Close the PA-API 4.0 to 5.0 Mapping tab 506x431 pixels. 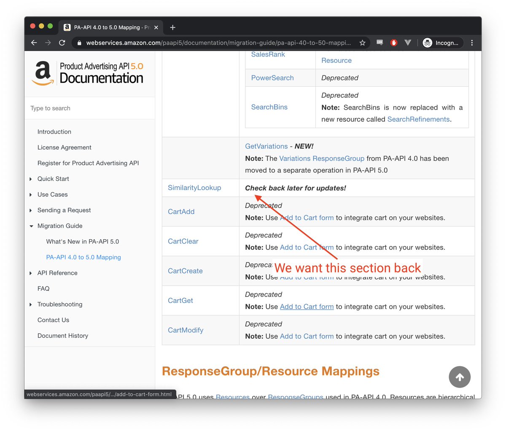coord(156,27)
